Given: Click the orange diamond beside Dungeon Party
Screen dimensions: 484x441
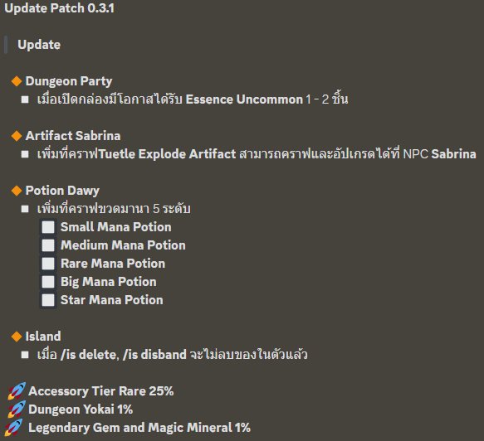Looking at the screenshot, I should 17,81.
